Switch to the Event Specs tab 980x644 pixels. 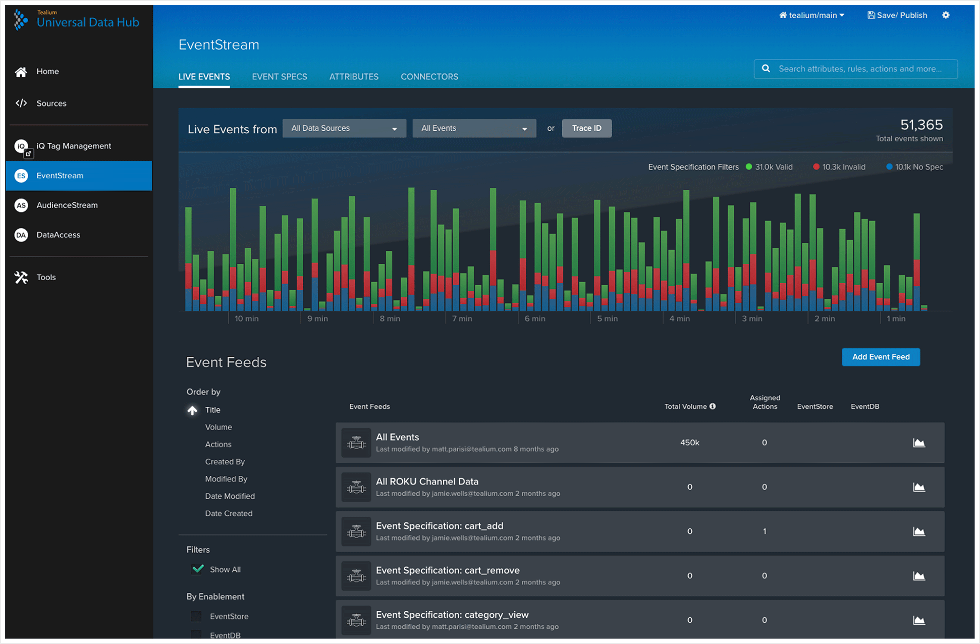[x=280, y=77]
